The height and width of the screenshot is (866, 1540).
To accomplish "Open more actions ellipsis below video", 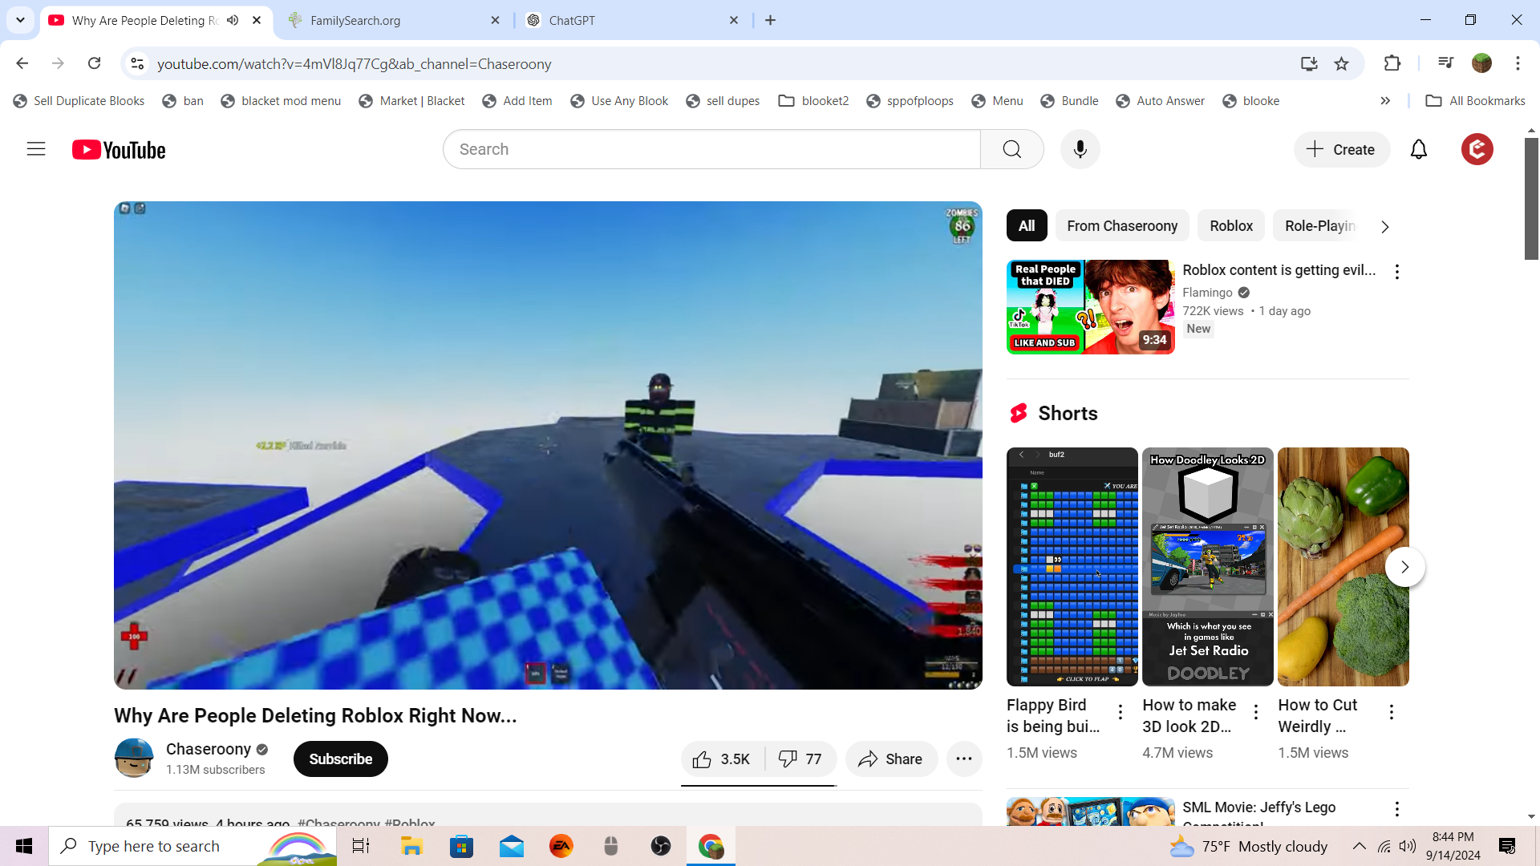I will pyautogui.click(x=963, y=759).
